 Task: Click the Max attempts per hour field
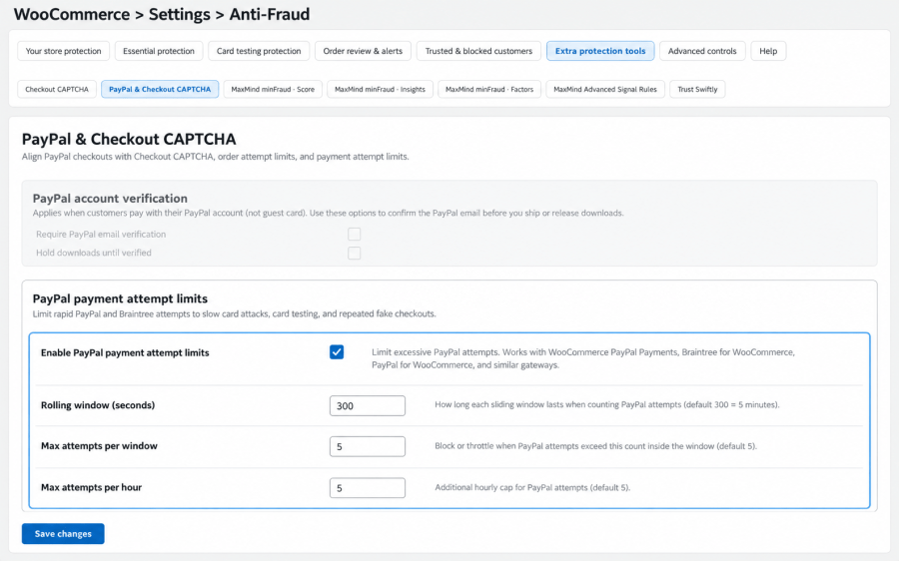tap(368, 488)
